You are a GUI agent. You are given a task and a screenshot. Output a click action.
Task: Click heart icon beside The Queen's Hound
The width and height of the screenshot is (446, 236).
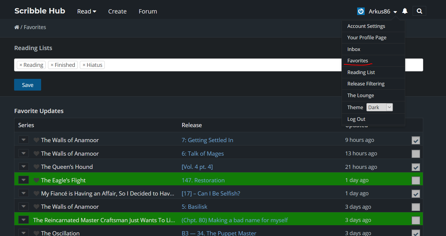[x=36, y=167]
